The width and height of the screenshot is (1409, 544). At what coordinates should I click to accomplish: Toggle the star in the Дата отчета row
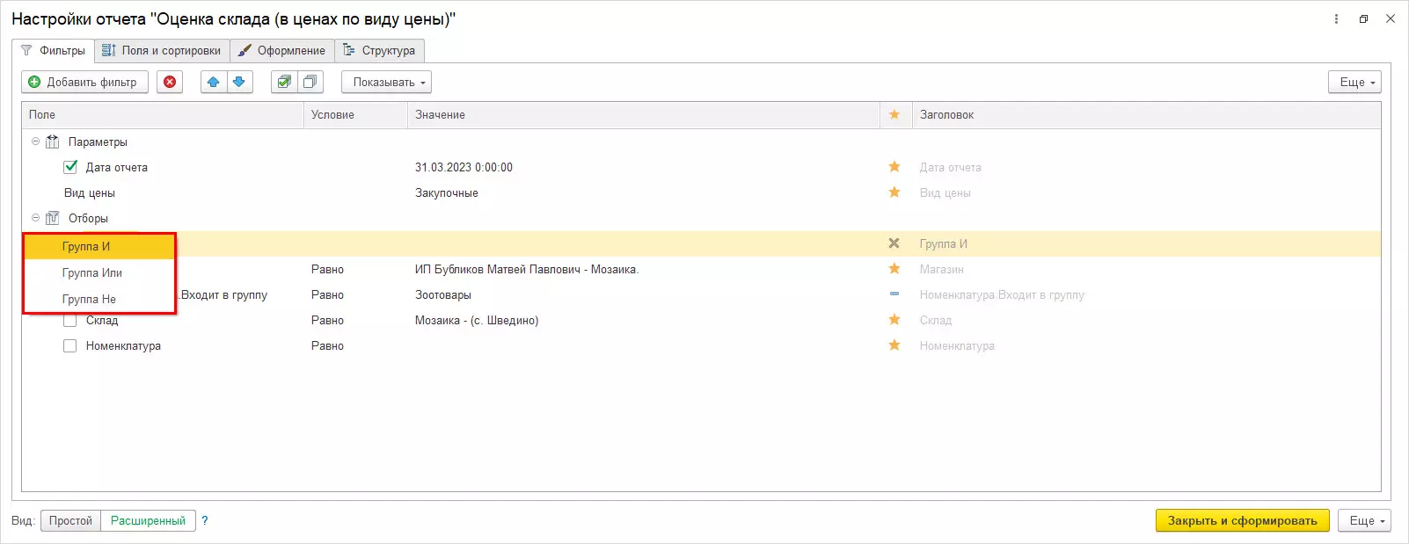pyautogui.click(x=894, y=167)
